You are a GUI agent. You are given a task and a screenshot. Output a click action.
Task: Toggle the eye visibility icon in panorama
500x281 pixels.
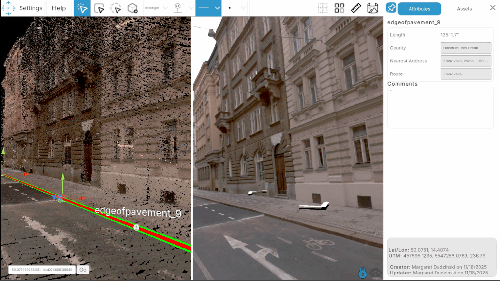(x=375, y=273)
